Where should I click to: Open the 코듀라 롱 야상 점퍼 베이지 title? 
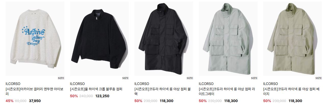[x=291, y=92]
